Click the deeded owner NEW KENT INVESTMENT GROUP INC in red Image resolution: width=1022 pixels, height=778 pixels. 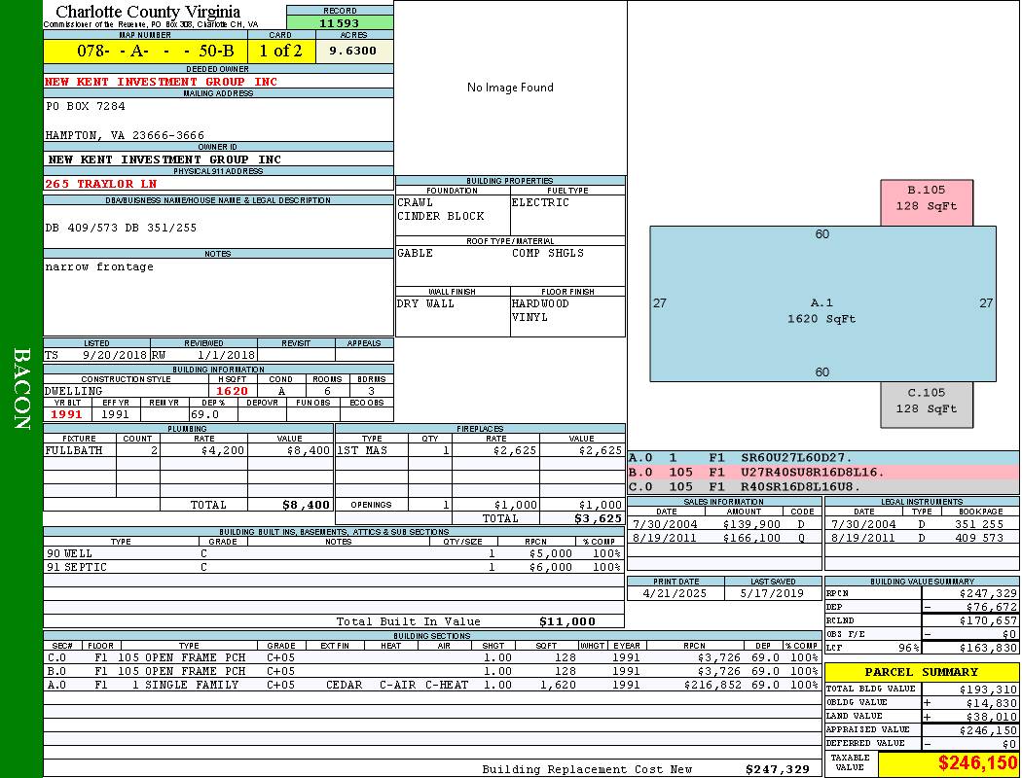(x=161, y=82)
